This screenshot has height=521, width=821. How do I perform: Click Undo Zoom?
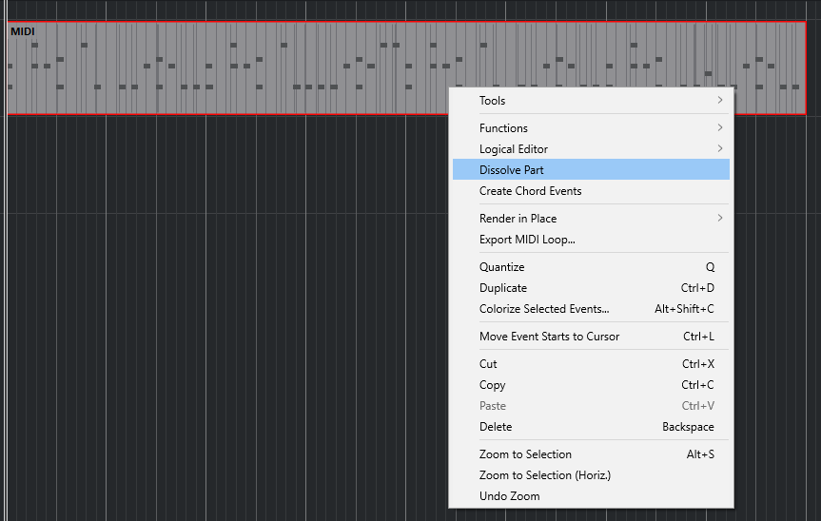pos(509,496)
